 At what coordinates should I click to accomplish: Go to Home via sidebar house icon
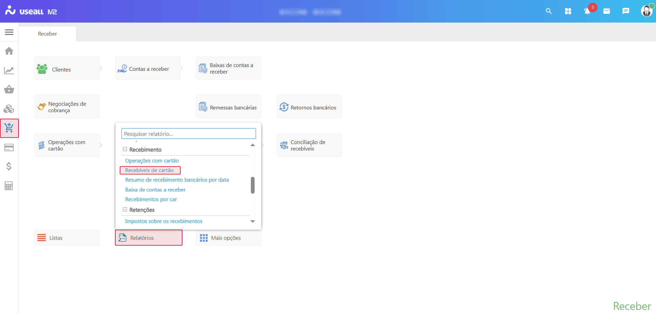point(9,51)
